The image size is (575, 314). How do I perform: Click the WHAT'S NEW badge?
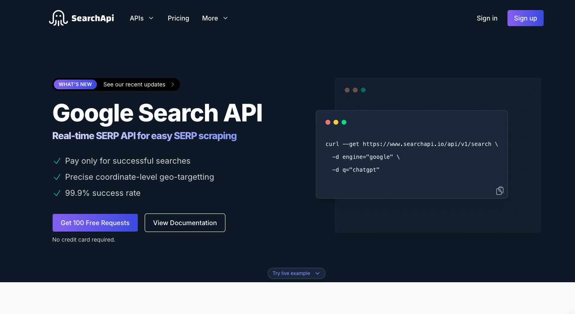[x=75, y=84]
